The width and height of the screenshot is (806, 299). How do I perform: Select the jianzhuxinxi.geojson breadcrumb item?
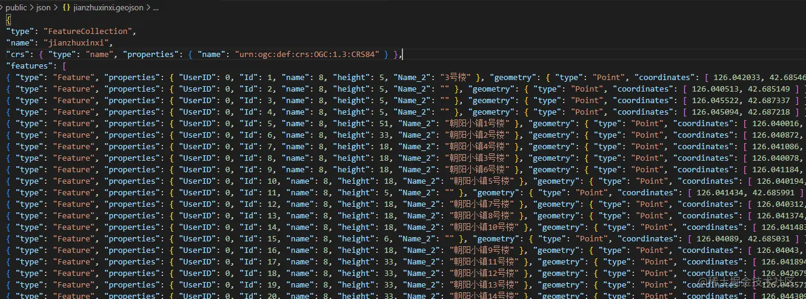108,7
